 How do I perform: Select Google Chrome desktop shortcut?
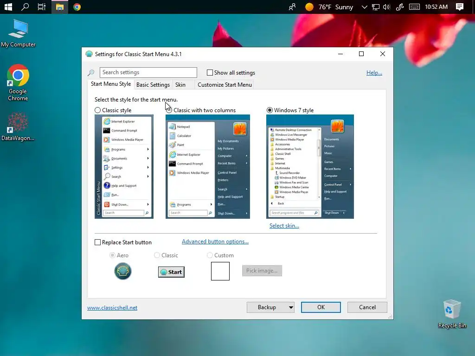coord(18,83)
